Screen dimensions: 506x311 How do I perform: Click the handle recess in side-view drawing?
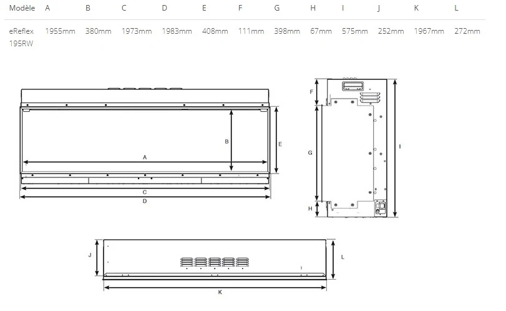tap(353, 86)
